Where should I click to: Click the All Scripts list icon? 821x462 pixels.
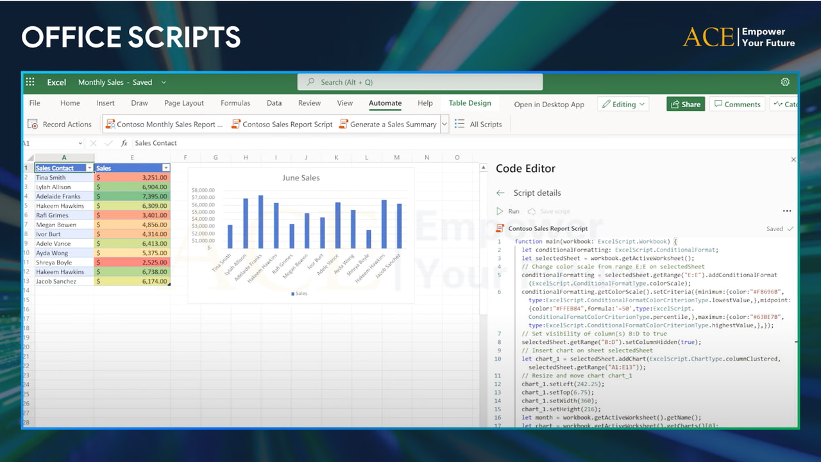tap(459, 124)
